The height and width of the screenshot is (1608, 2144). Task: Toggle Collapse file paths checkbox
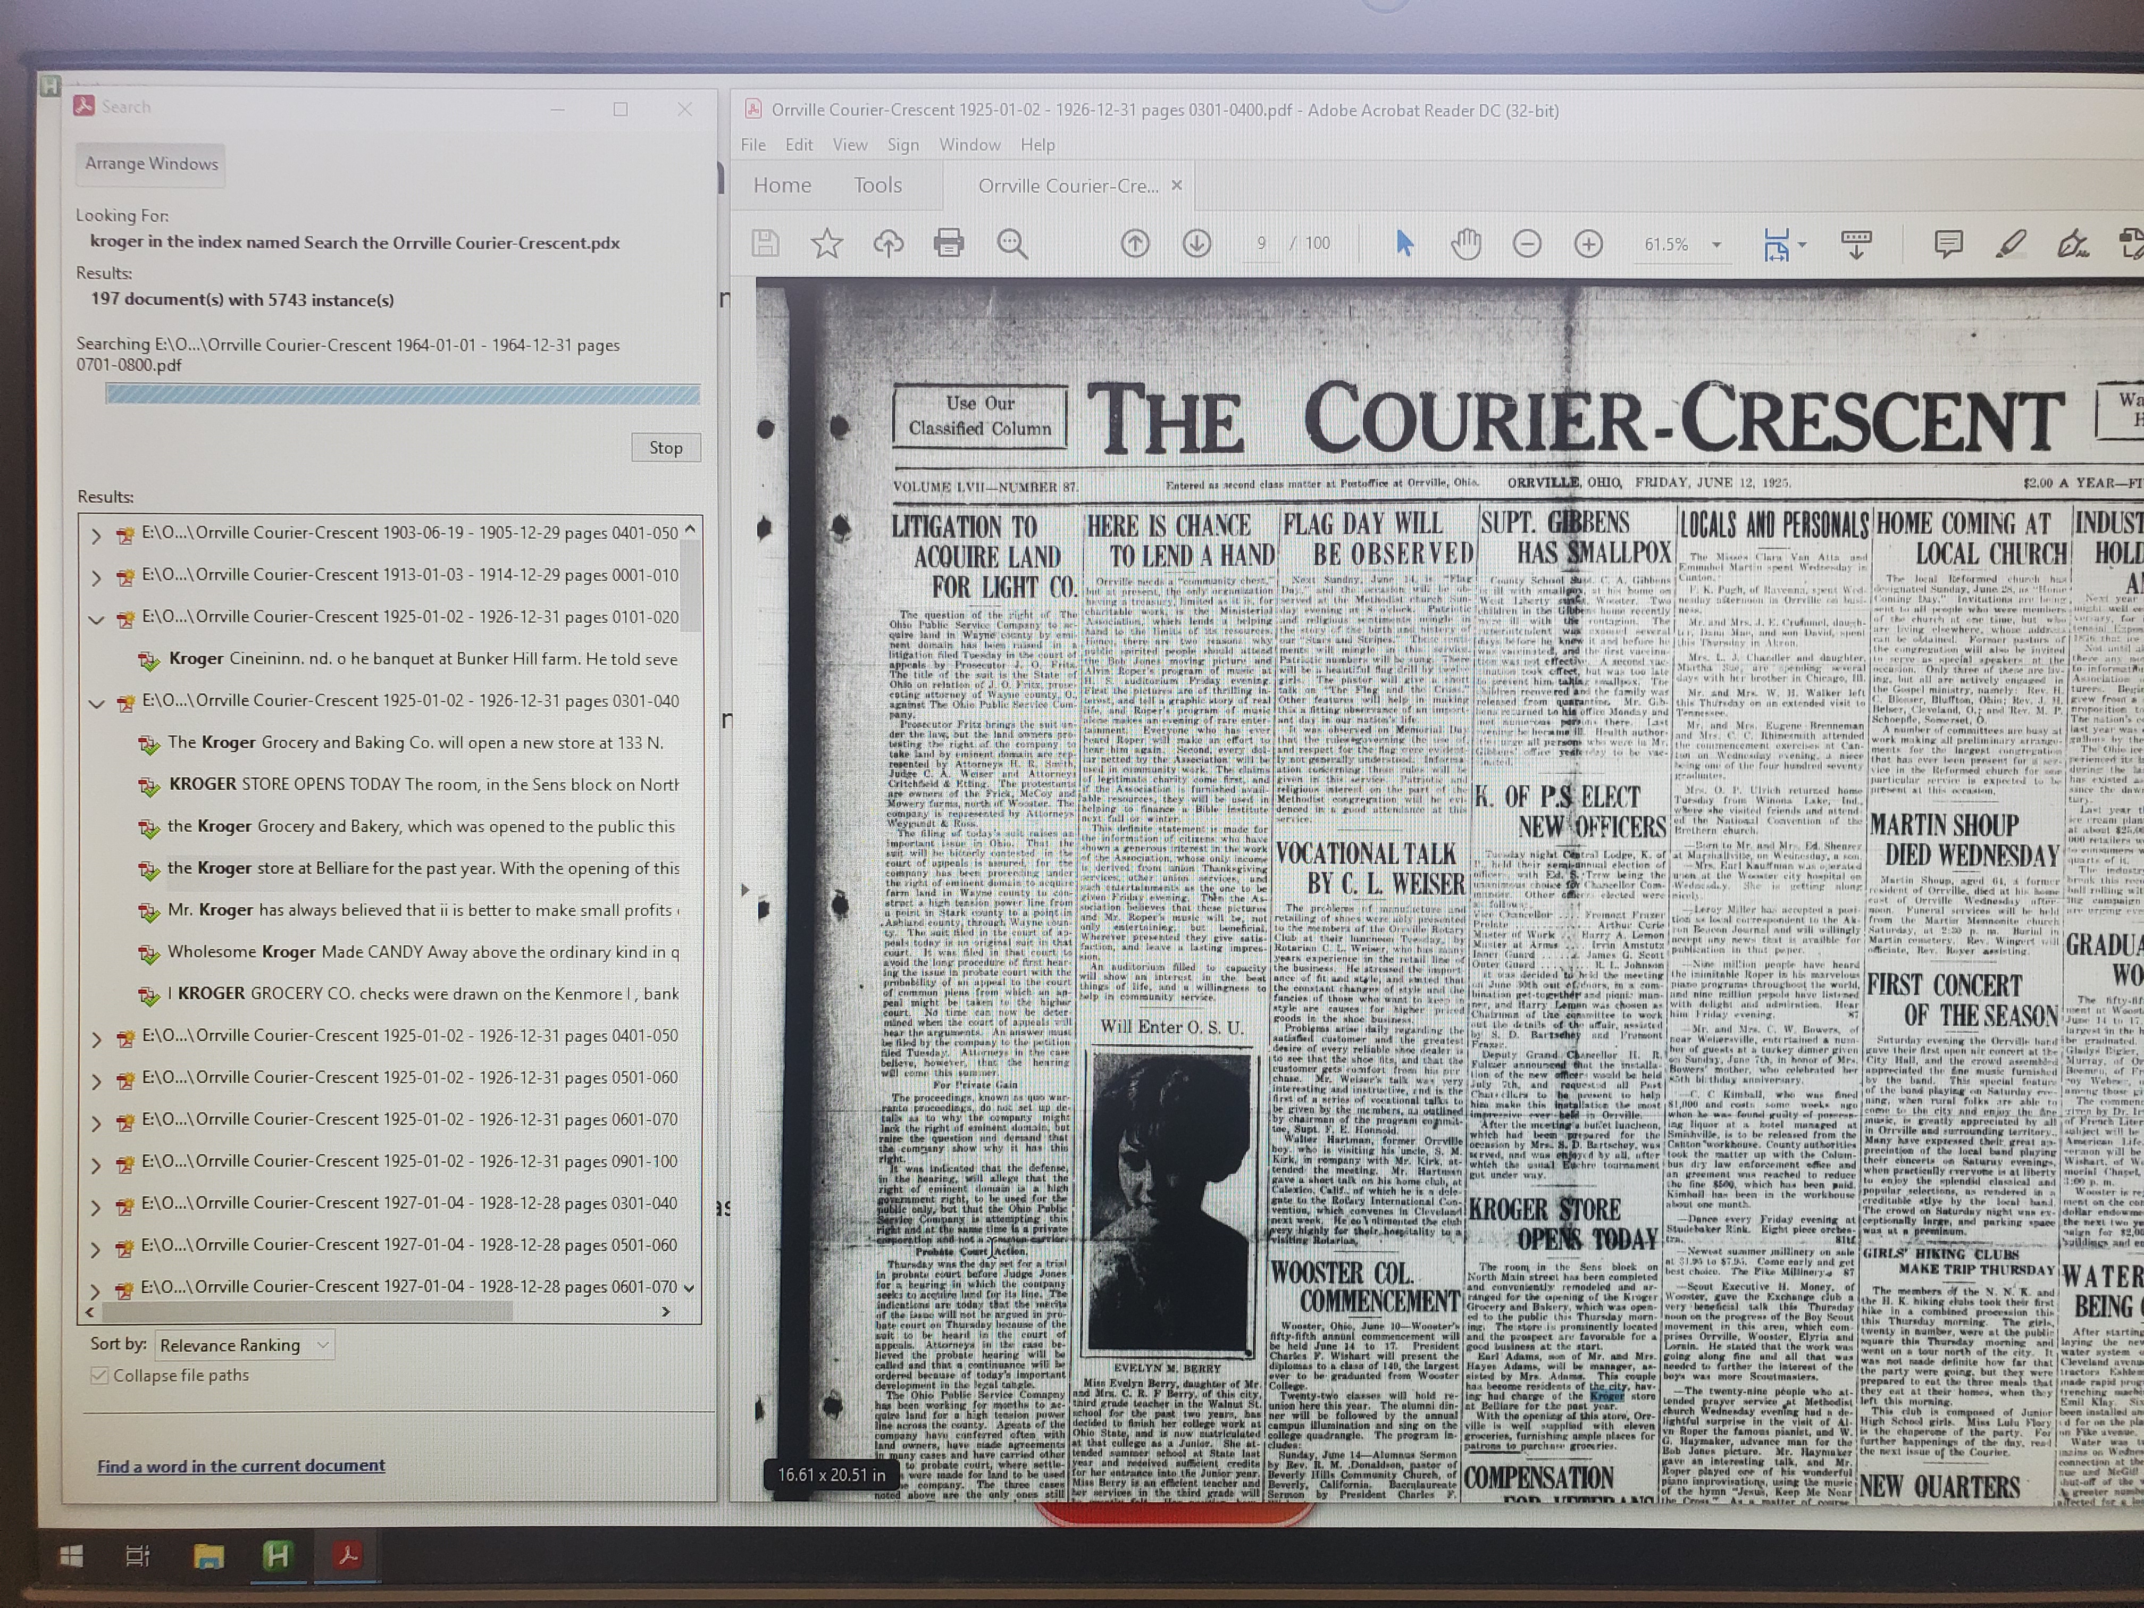[99, 1376]
